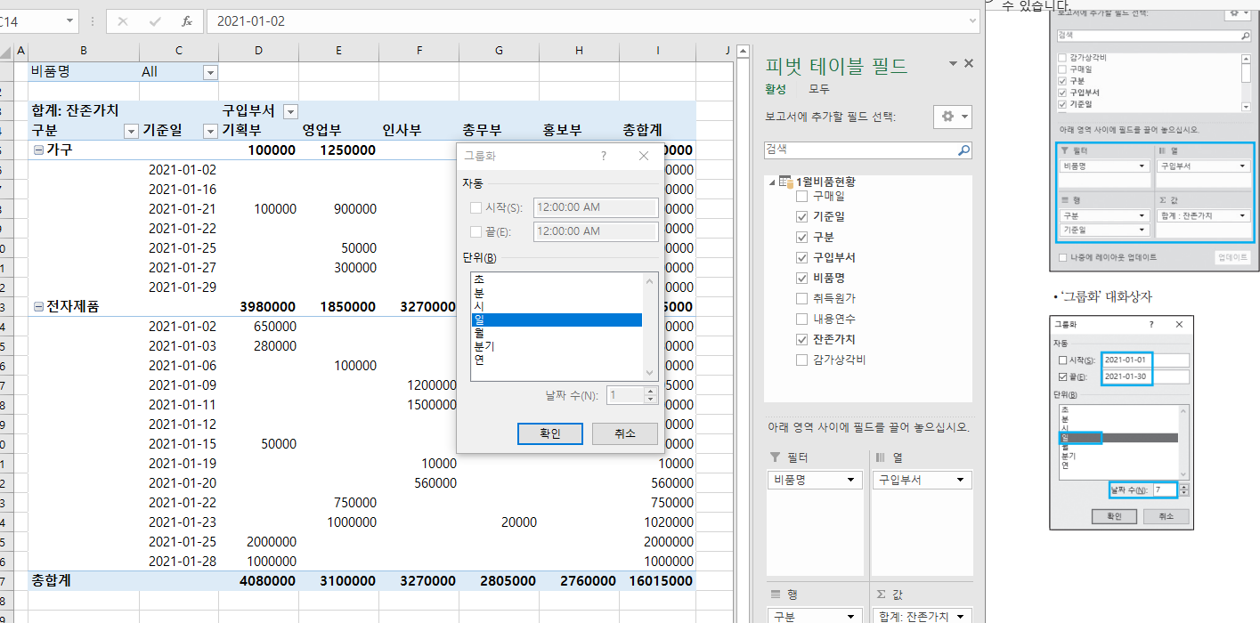The width and height of the screenshot is (1260, 623).
Task: Click the formula bar cancel X icon
Action: (123, 21)
